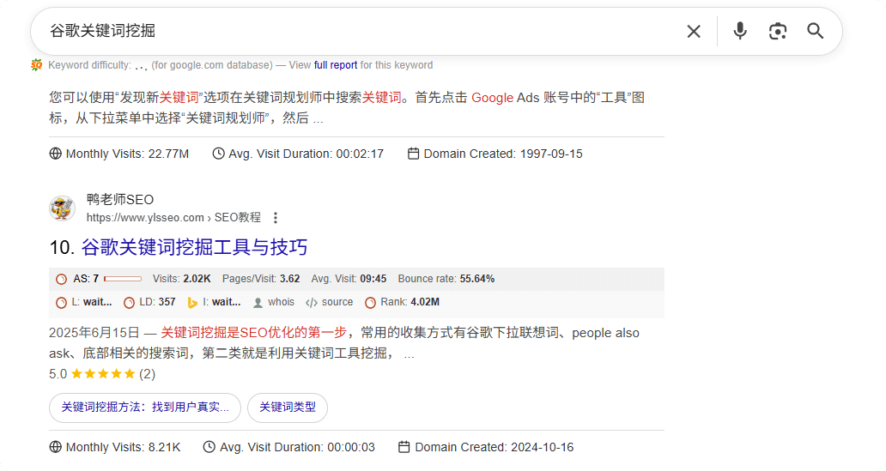The height and width of the screenshot is (471, 886).
Task: Click the Rank: 4.02M icon
Action: pyautogui.click(x=370, y=303)
